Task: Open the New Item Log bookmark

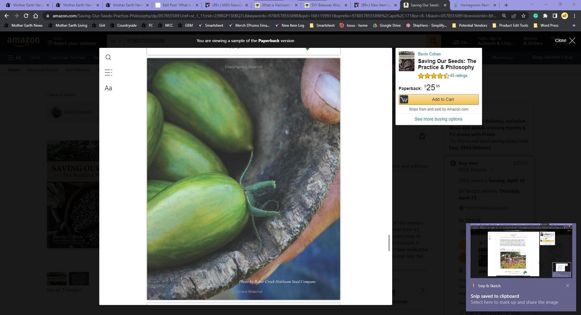Action: (289, 25)
